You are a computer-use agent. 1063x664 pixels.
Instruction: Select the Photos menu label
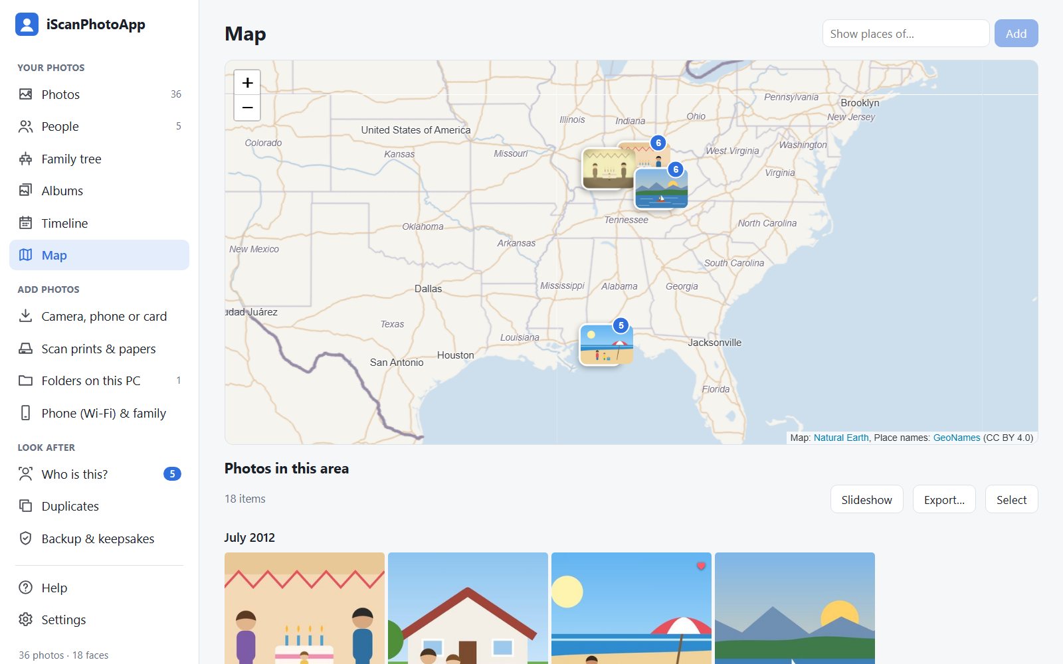[60, 94]
